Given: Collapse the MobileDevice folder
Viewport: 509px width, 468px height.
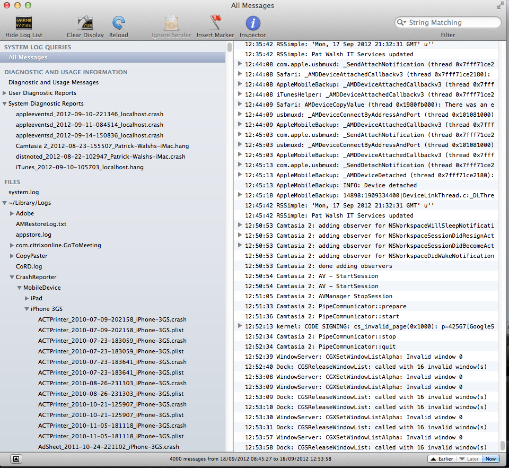Looking at the screenshot, I should point(20,288).
